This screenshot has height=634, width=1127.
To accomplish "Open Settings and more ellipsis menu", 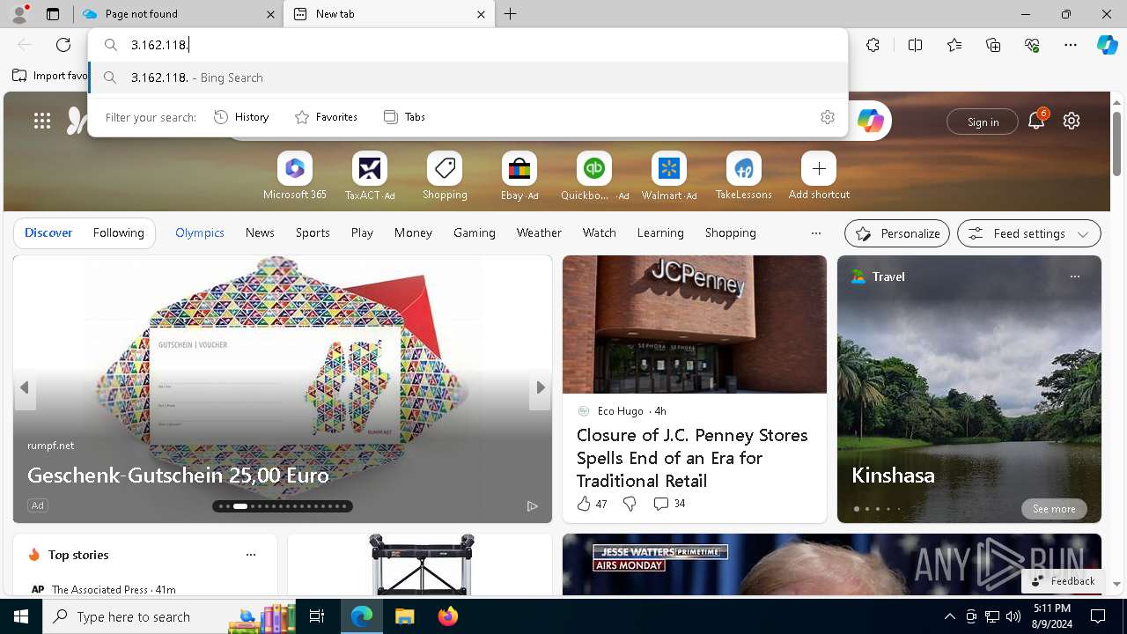I will (x=1071, y=45).
